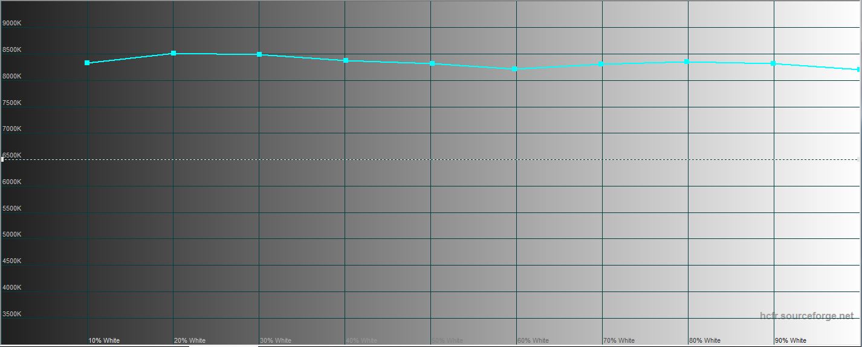Click the 7500K axis label
This screenshot has height=347, width=862.
pos(12,103)
